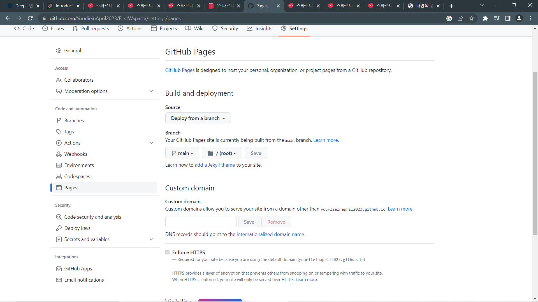Click the Remove custom domain button
538x302 pixels.
[x=276, y=221]
